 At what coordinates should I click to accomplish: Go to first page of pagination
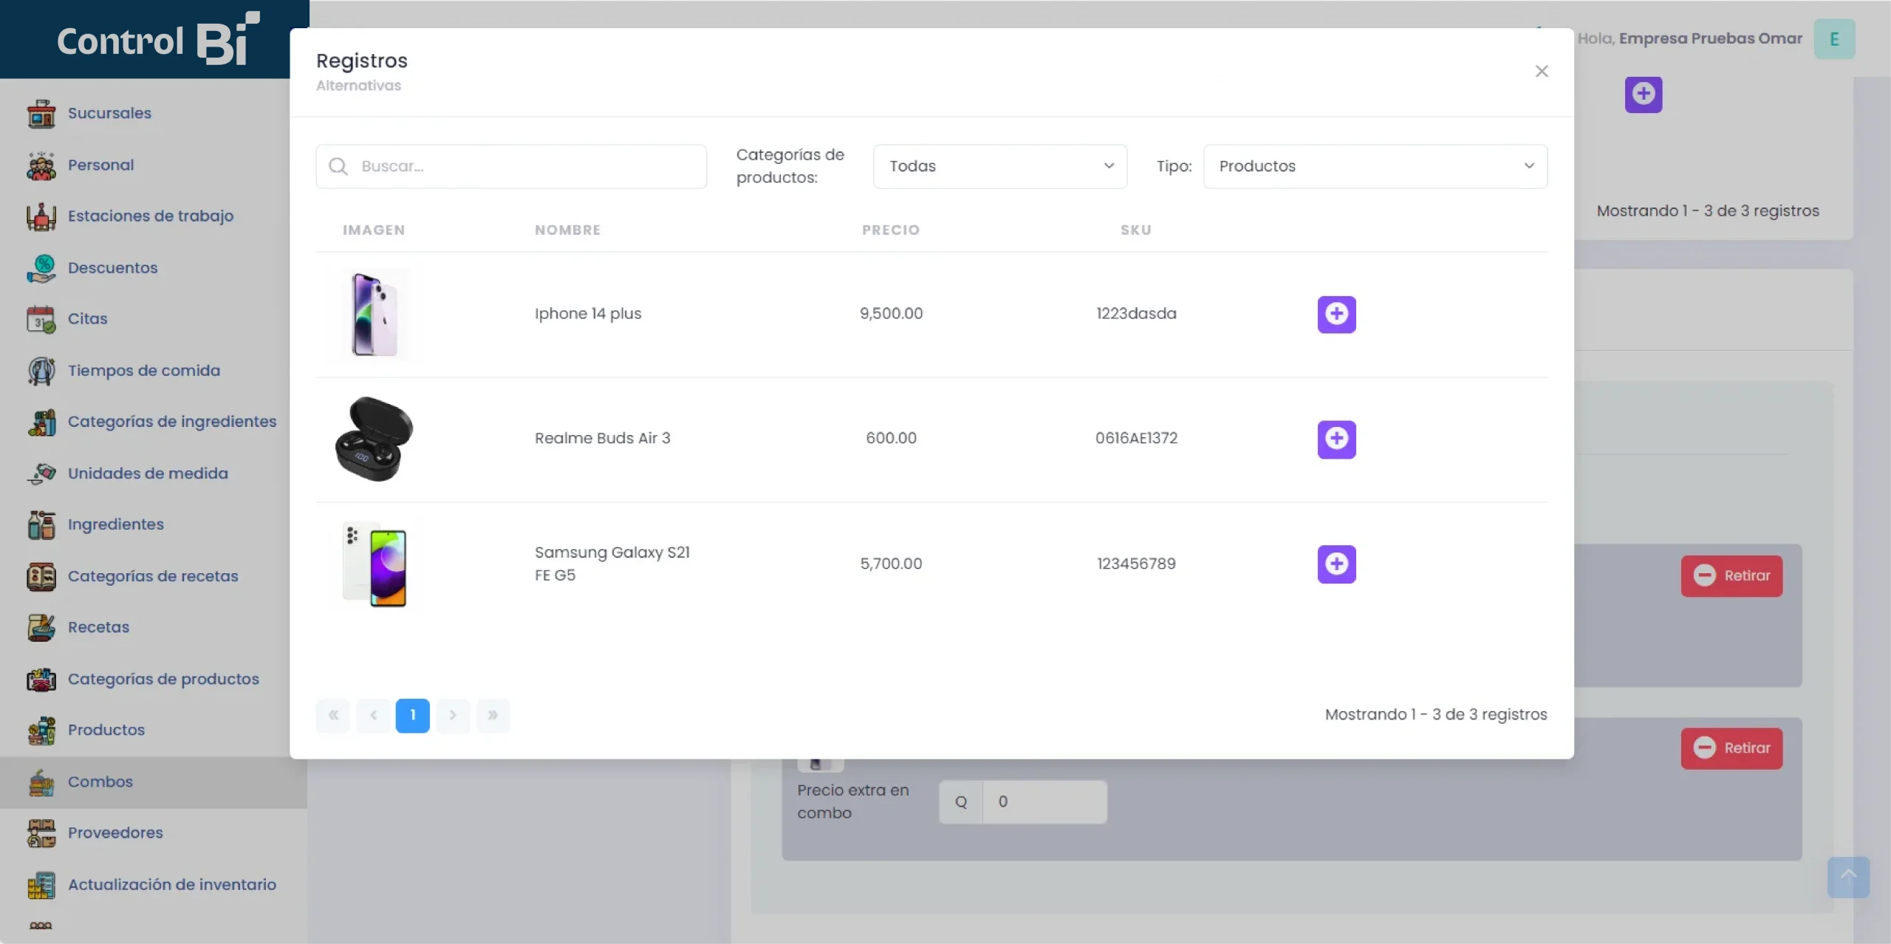333,715
